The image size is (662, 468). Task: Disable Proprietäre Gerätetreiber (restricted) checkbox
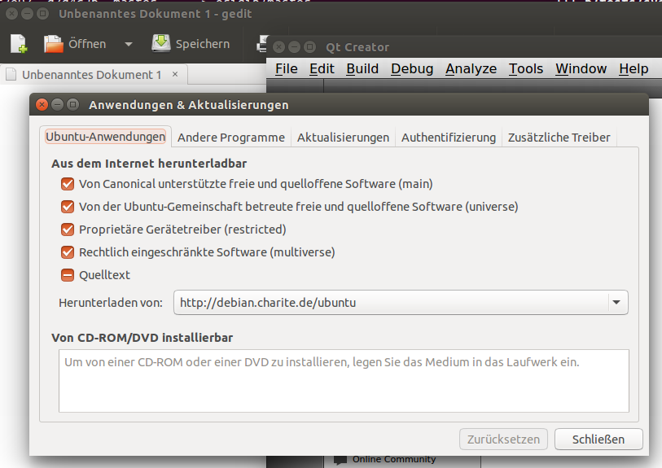click(x=68, y=230)
